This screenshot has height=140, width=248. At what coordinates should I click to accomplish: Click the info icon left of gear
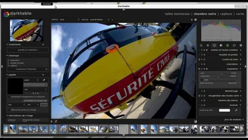tap(192, 20)
